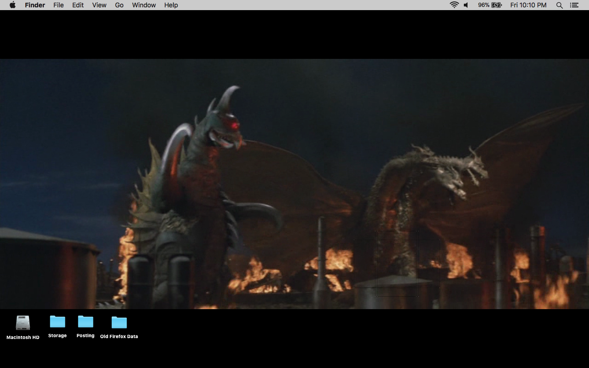The width and height of the screenshot is (589, 368).
Task: Open the Window menu
Action: point(144,5)
